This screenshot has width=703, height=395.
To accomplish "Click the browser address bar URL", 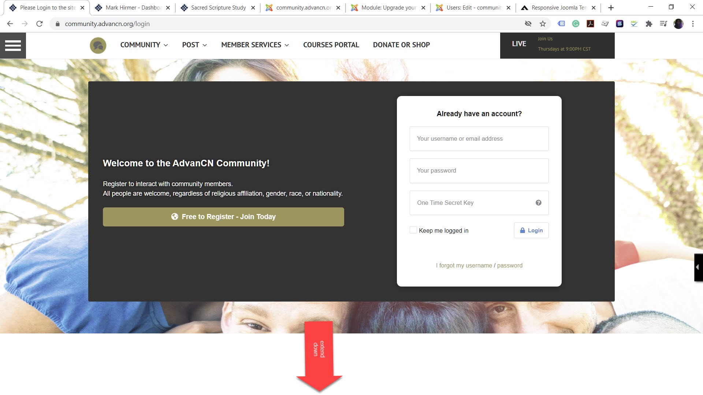I will tap(107, 24).
